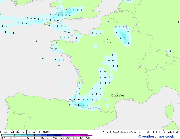Click the 'Precipitation [mm]' title text
Screen dimensions: 180x139
click(18, 132)
